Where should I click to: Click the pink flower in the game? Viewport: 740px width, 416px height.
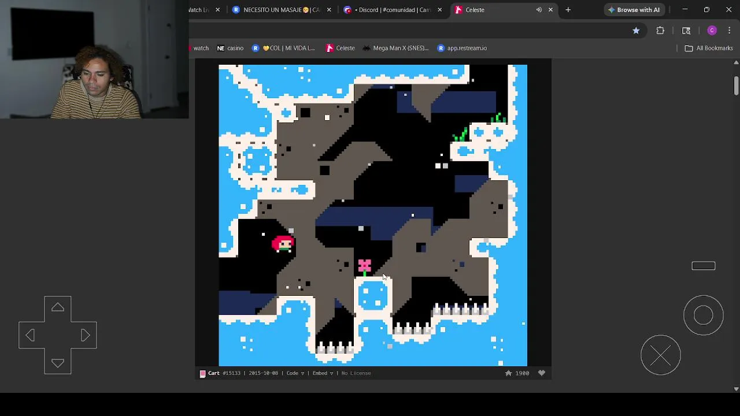point(364,266)
